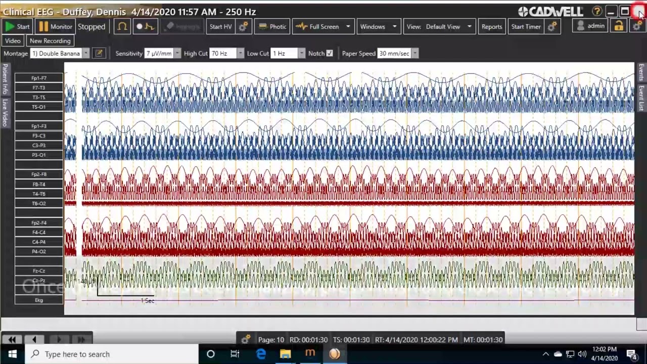Screen dimensions: 647x364
Task: Select the P4-O2 channel label
Action: pyautogui.click(x=39, y=251)
